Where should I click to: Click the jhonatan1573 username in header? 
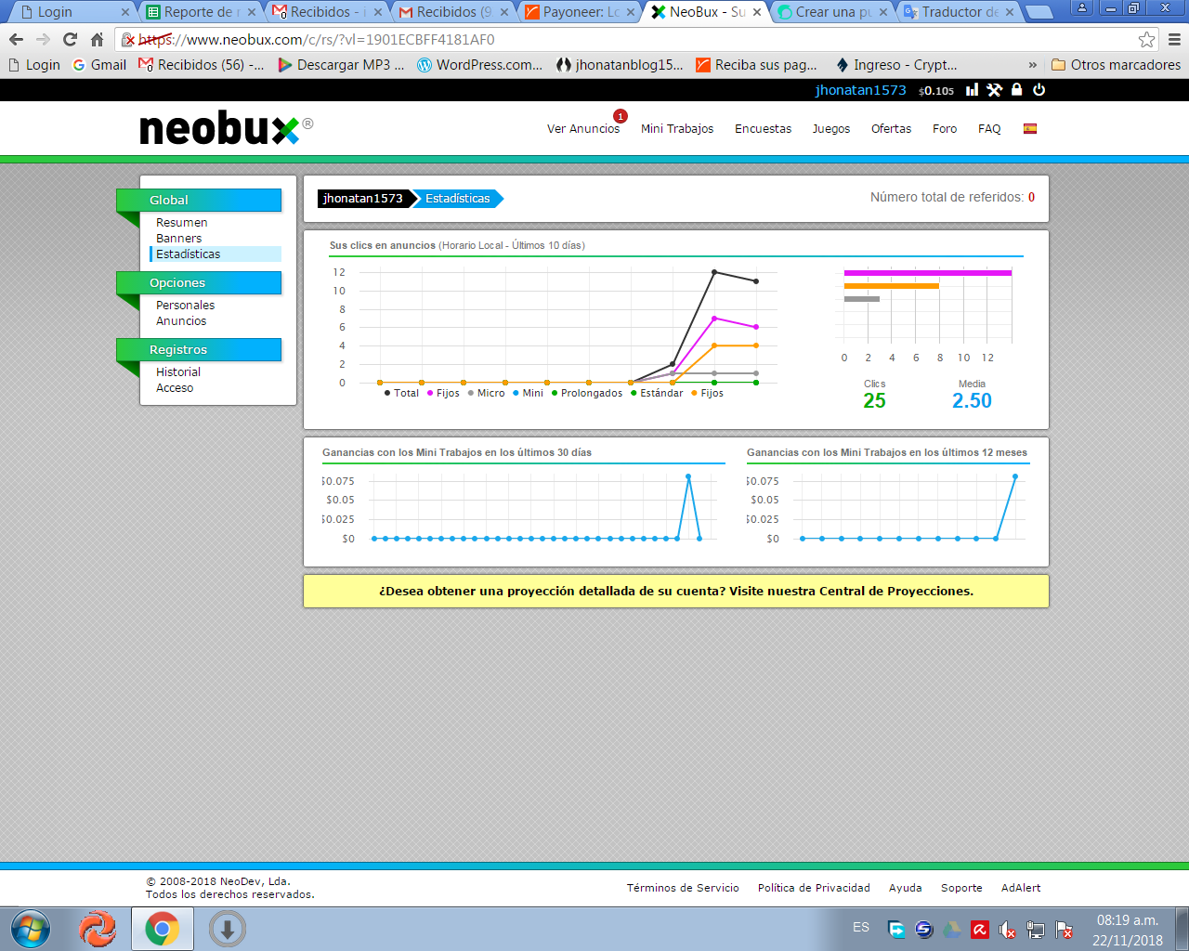click(861, 90)
